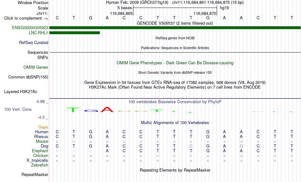The width and height of the screenshot is (301, 182).
Task: Select the X_tropicalis species label
Action: coord(37,160)
